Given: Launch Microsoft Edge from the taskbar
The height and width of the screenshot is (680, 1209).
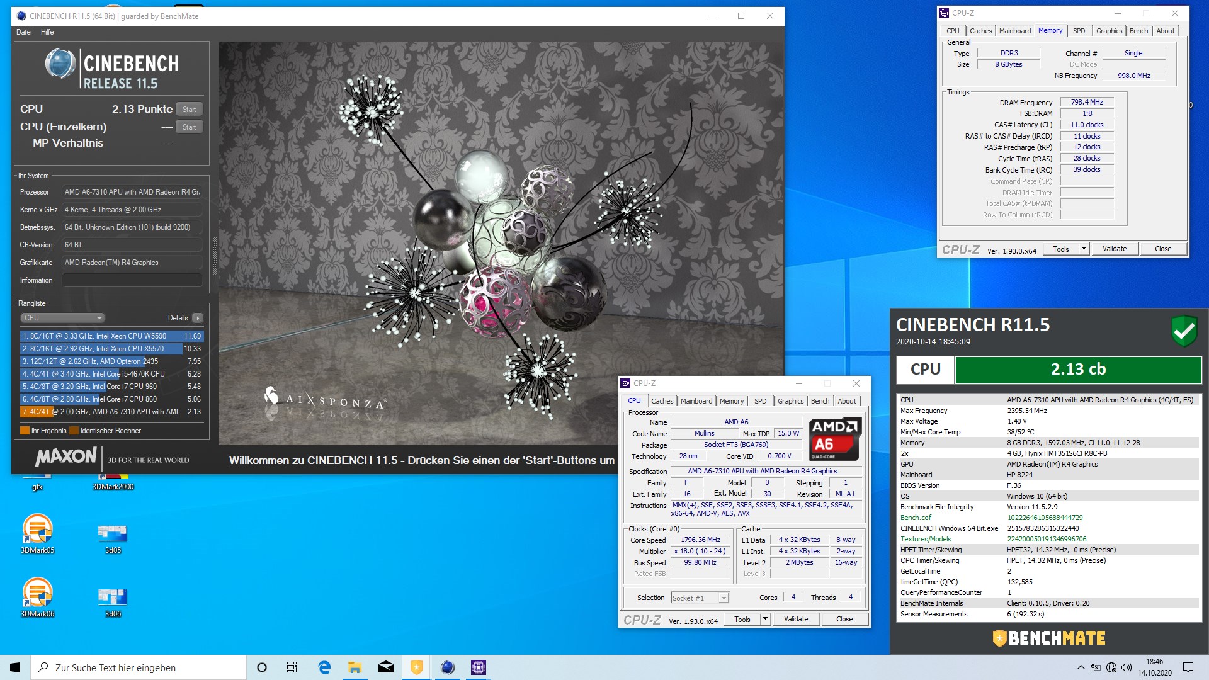Looking at the screenshot, I should 324,667.
